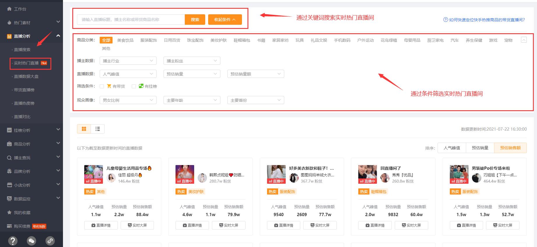
Task: Open the 播主行业 dropdown
Action: point(128,61)
